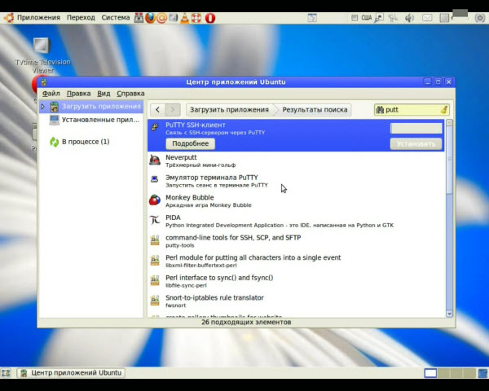The height and width of the screenshot is (391, 489).
Task: Open the volume speaker icon in tray
Action: (409, 18)
